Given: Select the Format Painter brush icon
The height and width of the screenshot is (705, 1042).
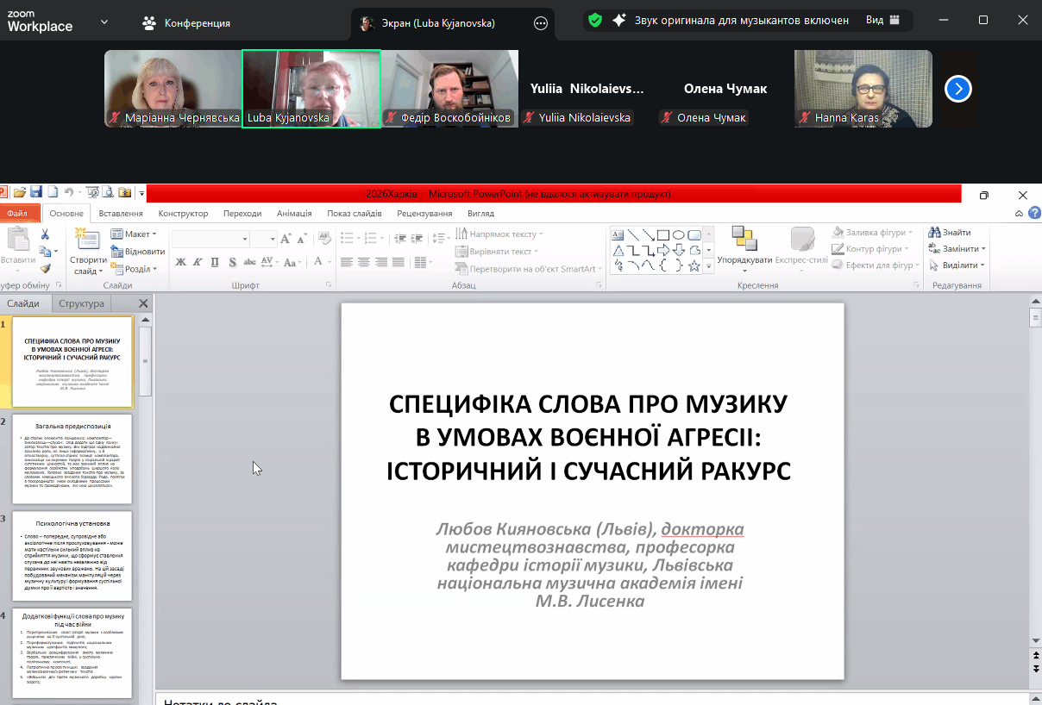Looking at the screenshot, I should [x=45, y=268].
